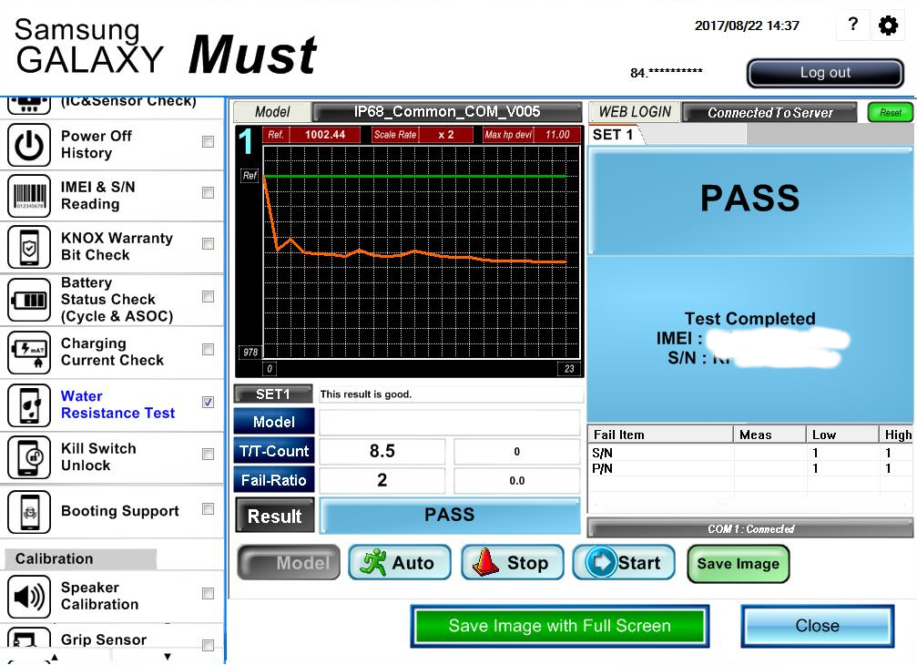Viewport: 917px width, 665px height.
Task: Tick the Battery Status Check checkbox
Action: point(208,297)
